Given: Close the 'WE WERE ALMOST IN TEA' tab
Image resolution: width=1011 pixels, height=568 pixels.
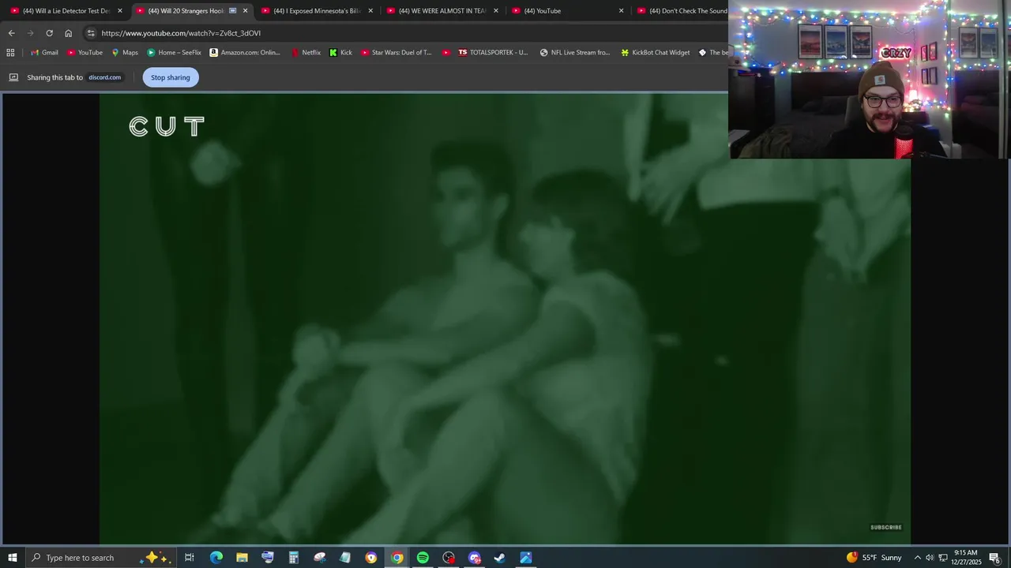Looking at the screenshot, I should click(496, 11).
